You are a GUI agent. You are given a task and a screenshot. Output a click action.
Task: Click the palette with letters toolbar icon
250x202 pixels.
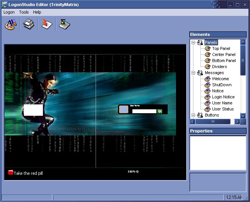11,24
